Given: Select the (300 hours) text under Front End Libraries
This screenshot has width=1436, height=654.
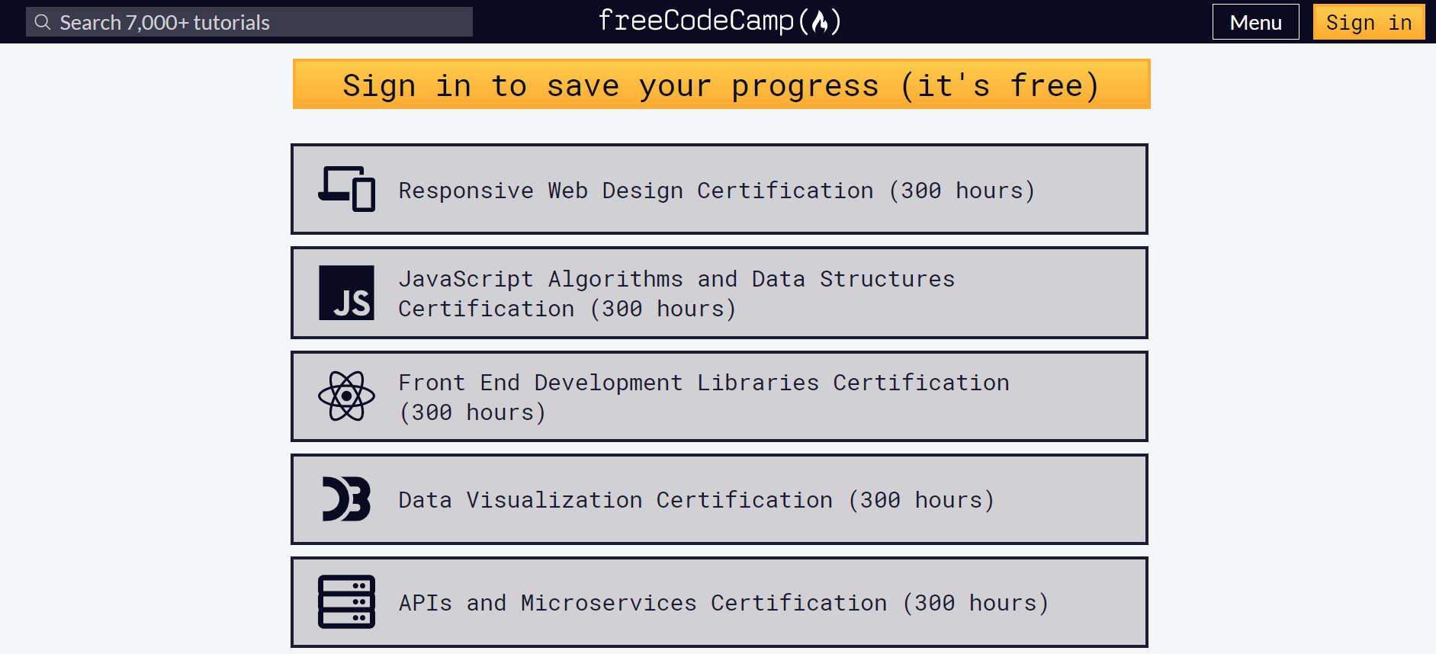Looking at the screenshot, I should (473, 412).
